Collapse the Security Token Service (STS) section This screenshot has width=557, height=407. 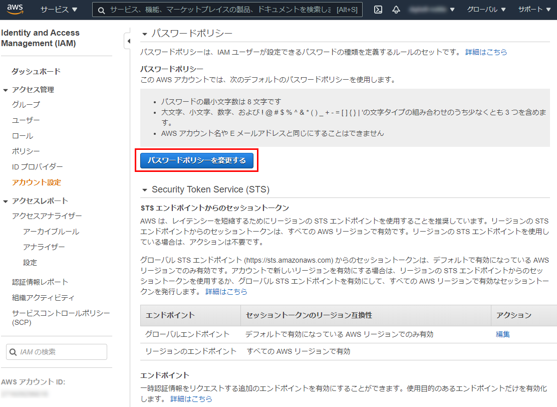coord(145,190)
